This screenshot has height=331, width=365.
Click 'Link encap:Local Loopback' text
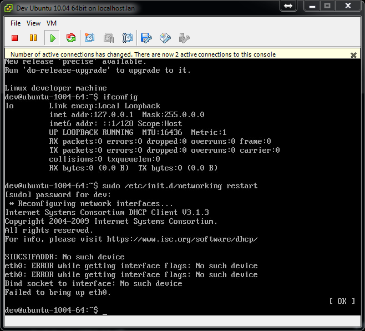tap(104, 106)
